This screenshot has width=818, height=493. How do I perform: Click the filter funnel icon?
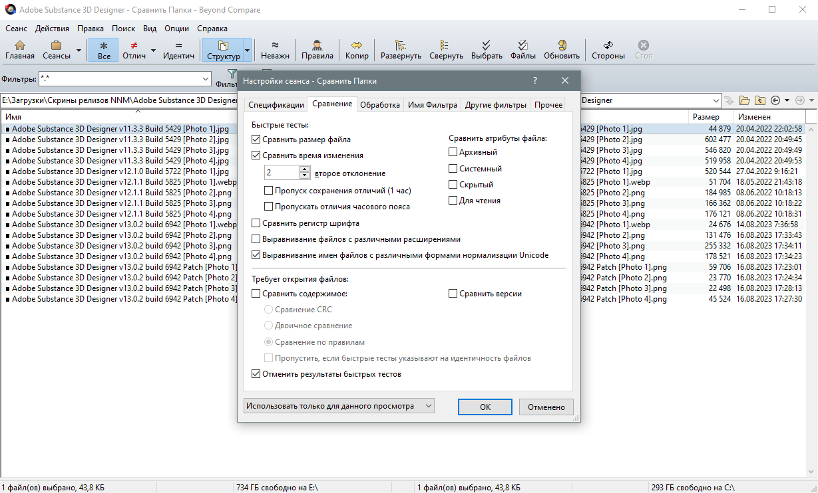coord(232,74)
